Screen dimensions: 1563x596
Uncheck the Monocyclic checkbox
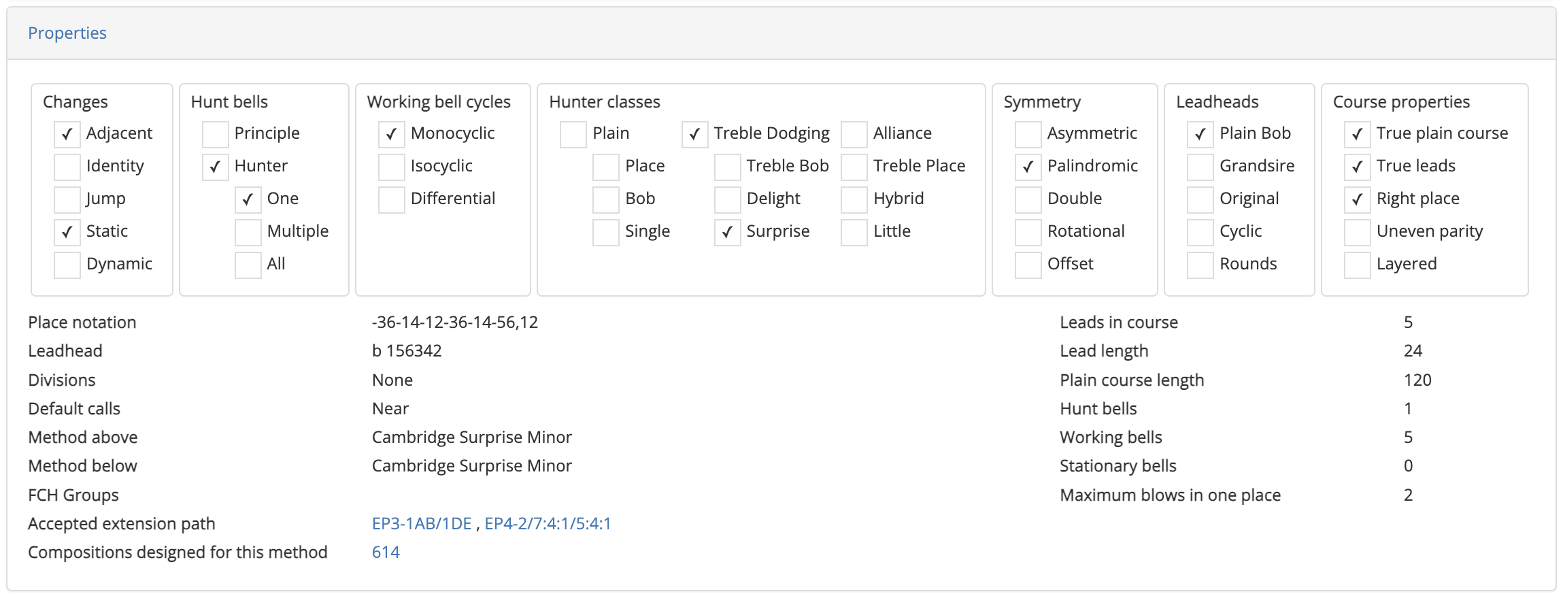click(x=392, y=134)
